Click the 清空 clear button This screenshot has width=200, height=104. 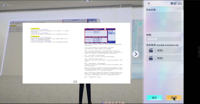[x=154, y=98]
